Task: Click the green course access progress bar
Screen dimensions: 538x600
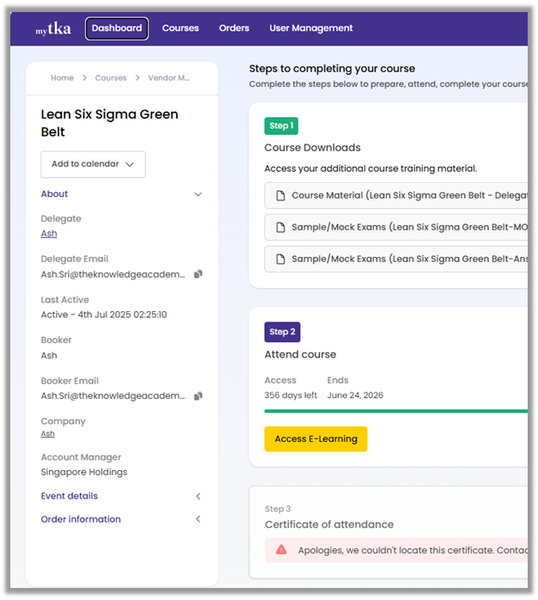Action: click(395, 411)
